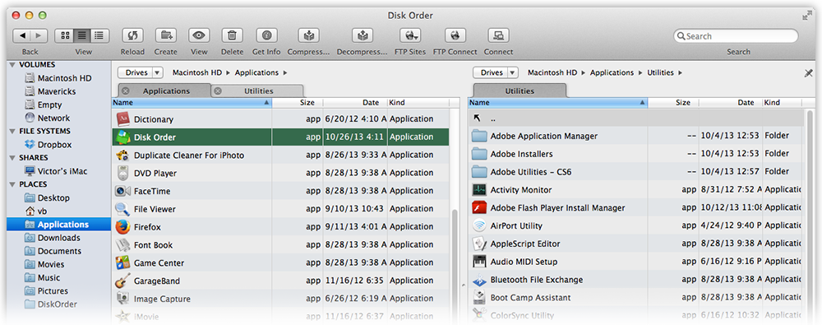Open the right pane Drives dropdown

click(496, 72)
